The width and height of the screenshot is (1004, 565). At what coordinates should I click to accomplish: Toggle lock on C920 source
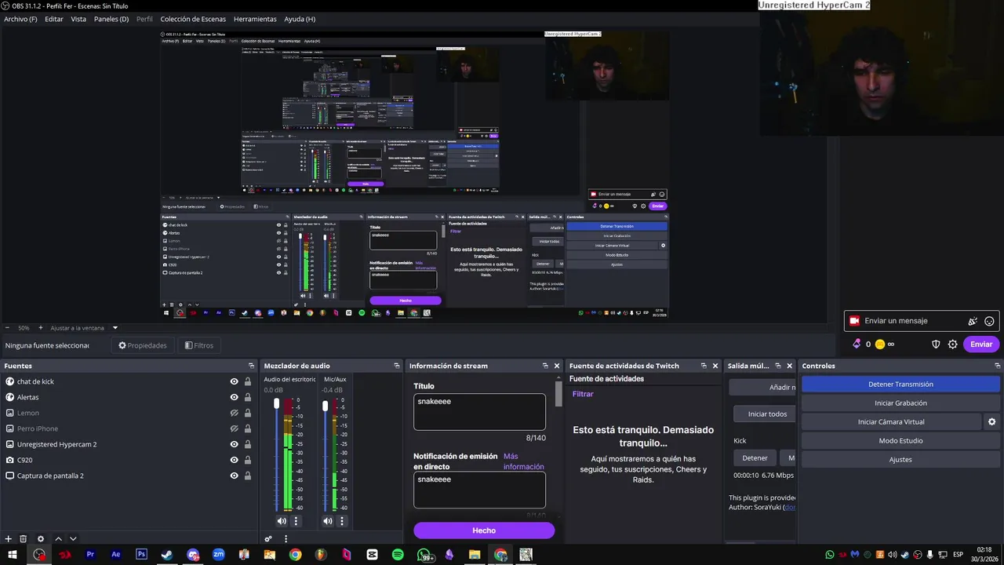click(x=248, y=460)
